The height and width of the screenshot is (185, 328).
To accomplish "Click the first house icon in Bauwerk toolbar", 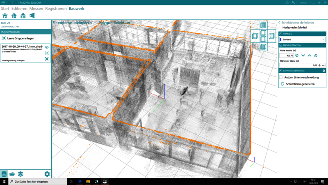I will pyautogui.click(x=5, y=16).
